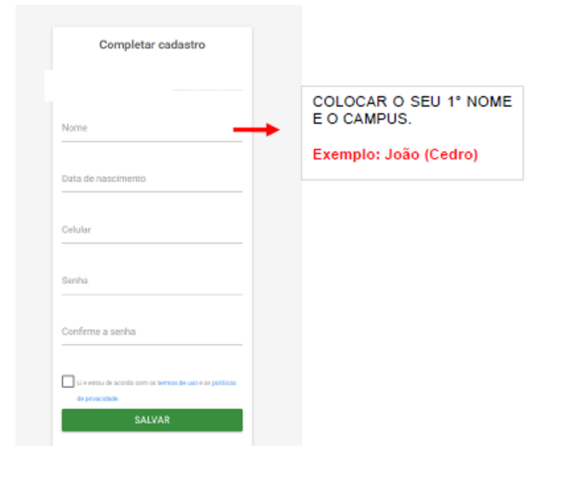Click the "E O CAMPUS." instruction line
This screenshot has height=479, width=577.
(361, 120)
